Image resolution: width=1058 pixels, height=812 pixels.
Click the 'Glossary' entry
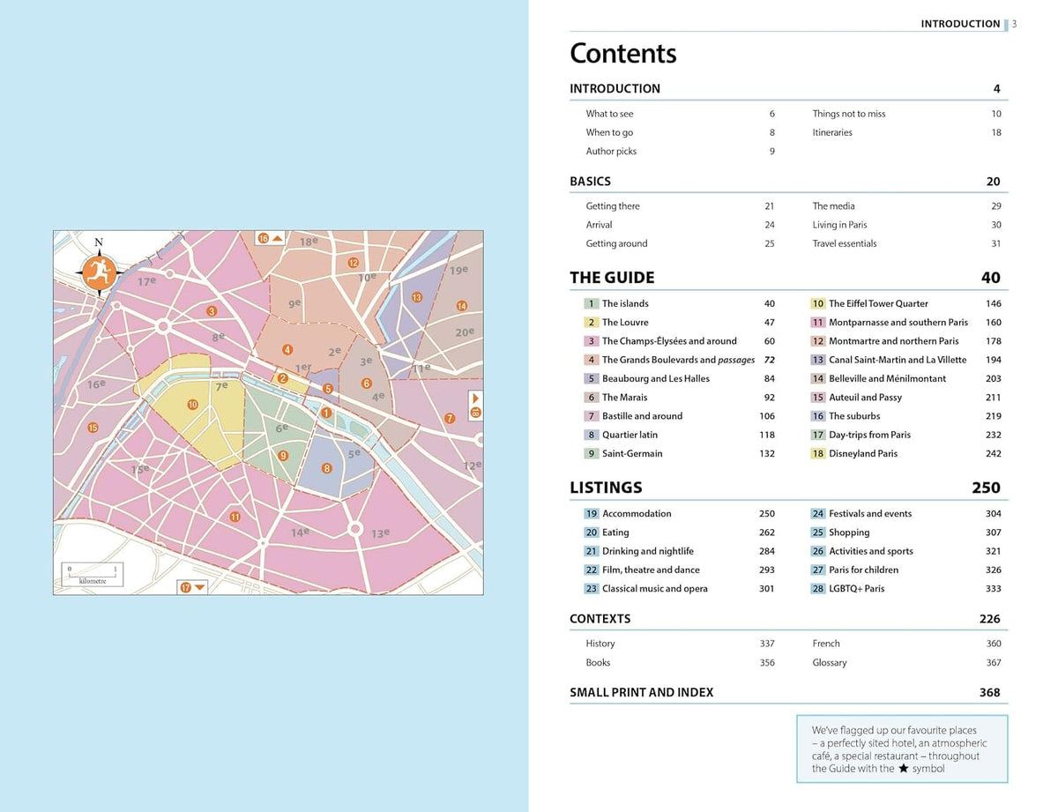(830, 662)
